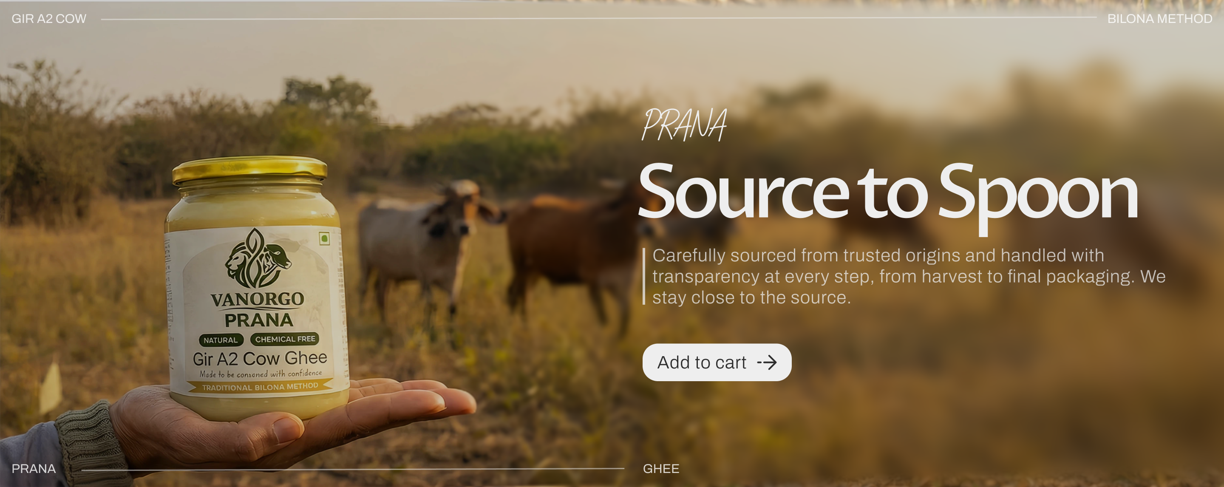Viewport: 1224px width, 487px height.
Task: Click the cursive PRANA script title
Action: point(684,125)
